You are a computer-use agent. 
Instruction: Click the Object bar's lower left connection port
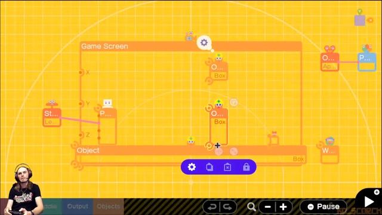click(x=75, y=164)
